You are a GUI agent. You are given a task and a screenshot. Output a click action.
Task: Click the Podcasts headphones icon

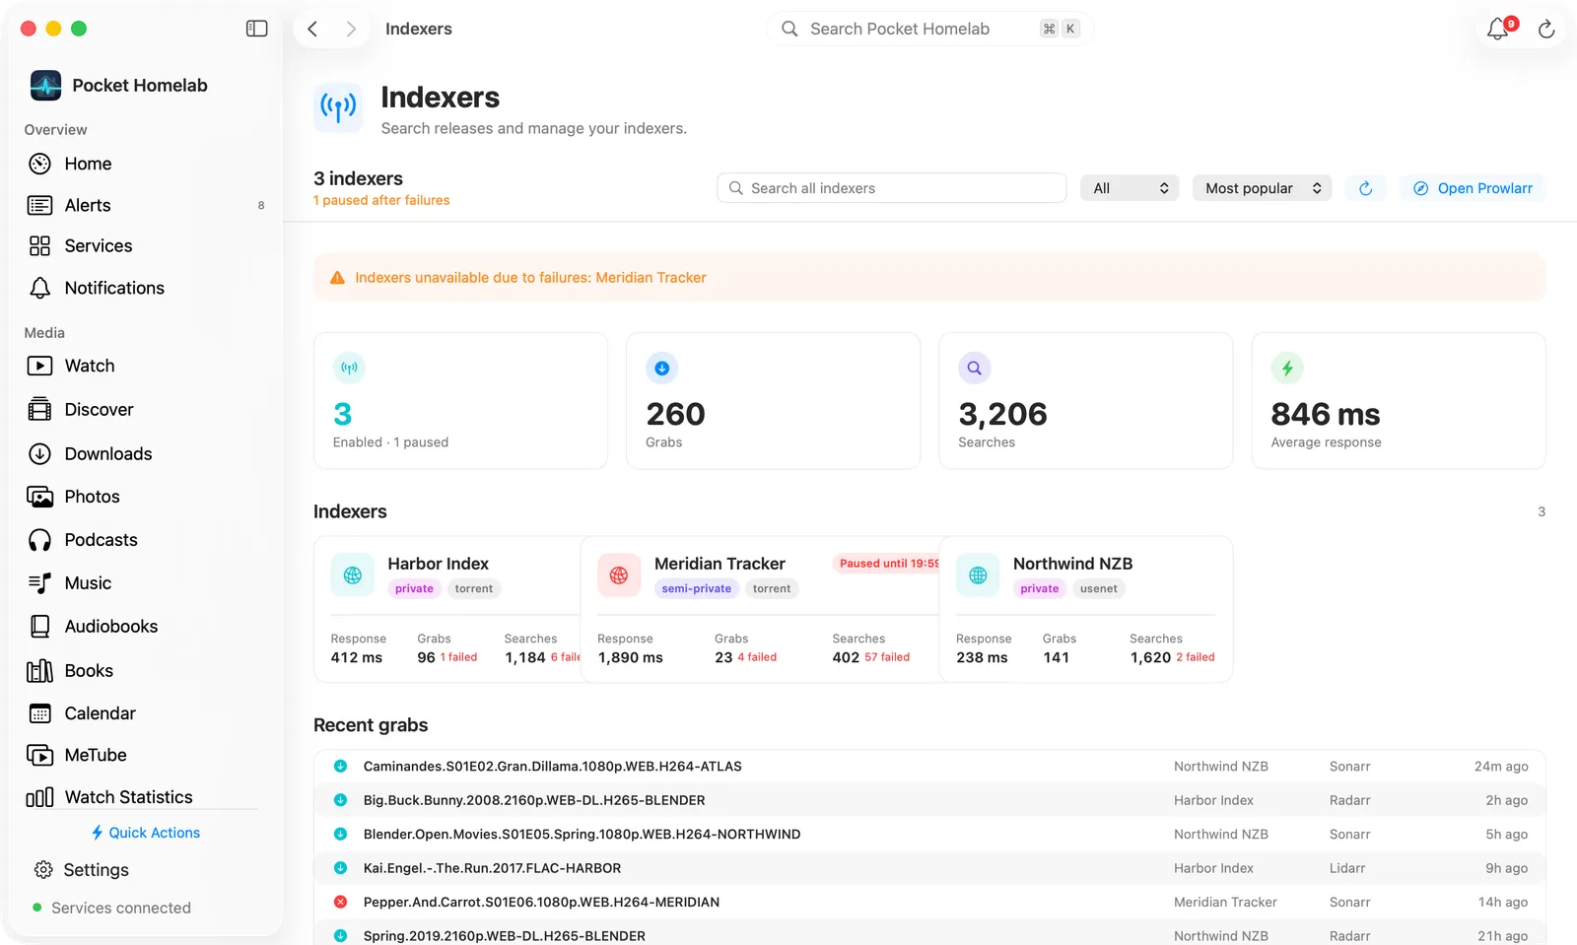39,540
